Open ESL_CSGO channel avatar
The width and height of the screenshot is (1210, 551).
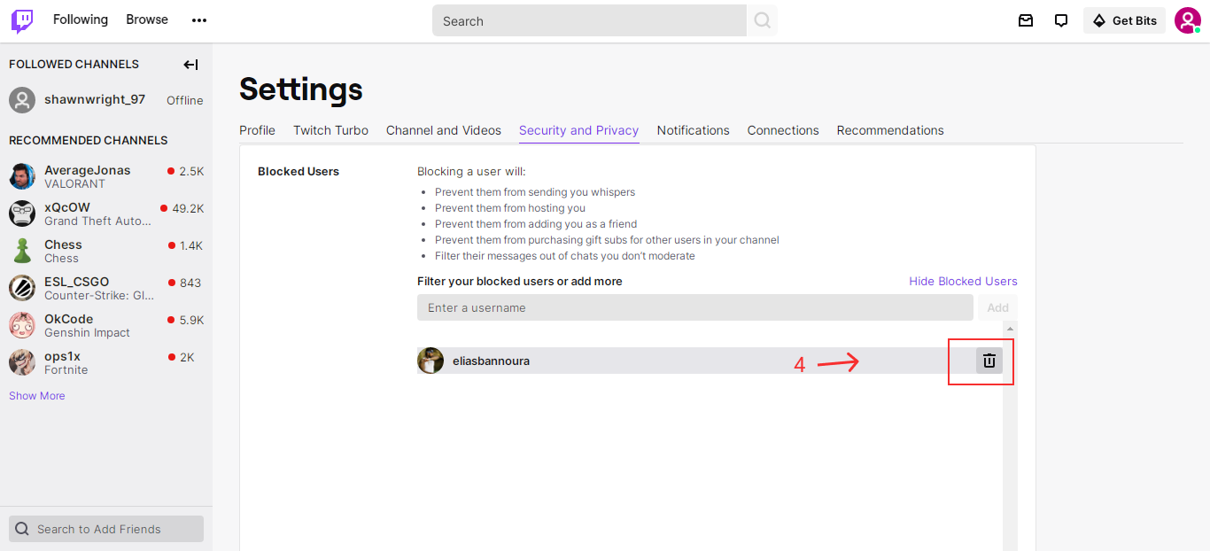(22, 288)
